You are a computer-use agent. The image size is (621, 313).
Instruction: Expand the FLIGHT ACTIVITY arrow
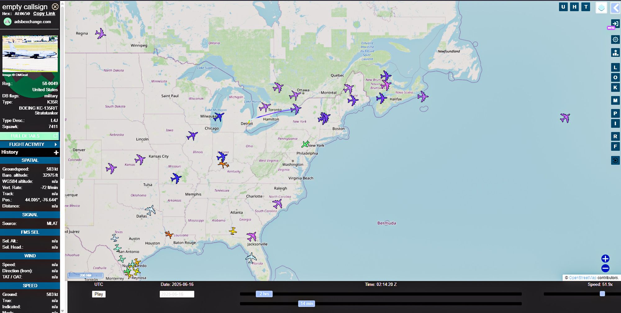coord(56,144)
